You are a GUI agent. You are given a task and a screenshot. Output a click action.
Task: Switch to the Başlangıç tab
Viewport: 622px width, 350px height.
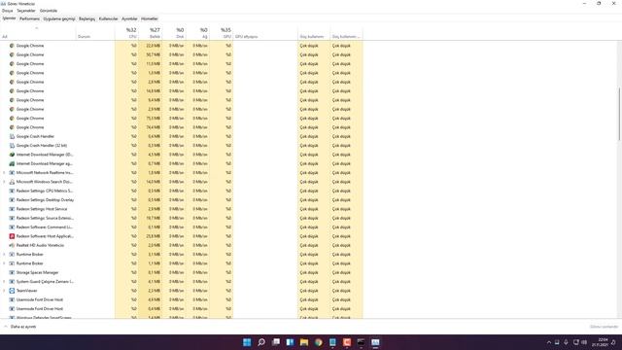click(86, 18)
